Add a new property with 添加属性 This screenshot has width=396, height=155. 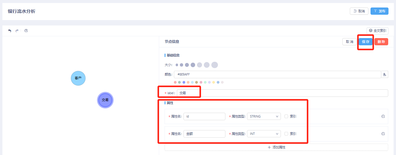point(276,147)
